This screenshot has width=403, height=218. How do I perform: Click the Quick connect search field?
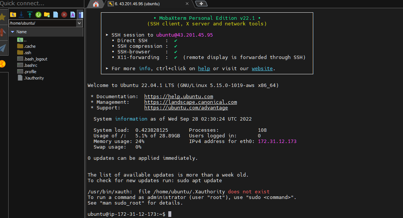[x=41, y=3]
